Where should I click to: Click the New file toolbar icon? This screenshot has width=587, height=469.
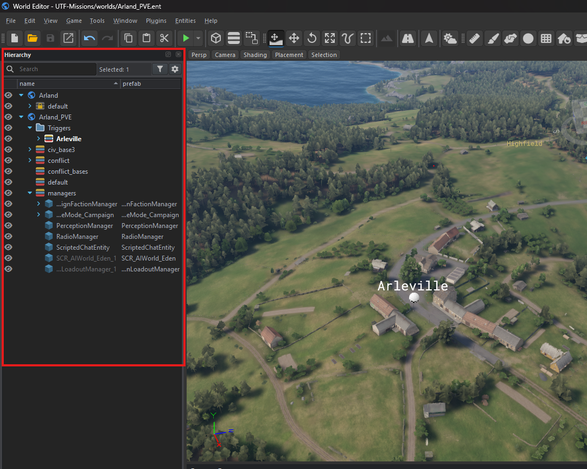pos(15,38)
